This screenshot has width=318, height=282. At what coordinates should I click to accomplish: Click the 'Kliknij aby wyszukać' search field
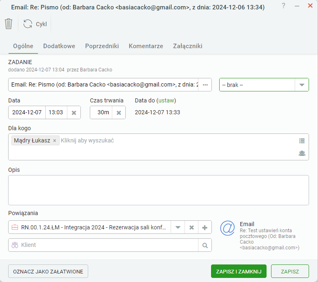click(x=87, y=140)
